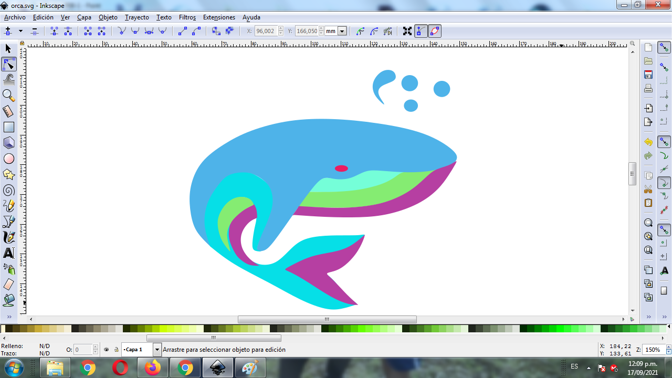672x378 pixels.
Task: Open the units mm dropdown
Action: click(x=342, y=31)
